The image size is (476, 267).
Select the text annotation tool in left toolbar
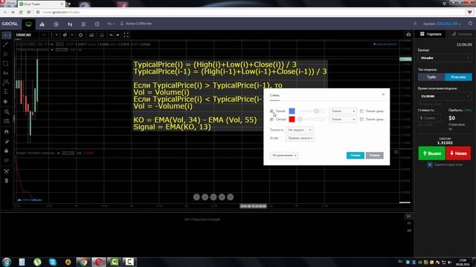click(6, 73)
